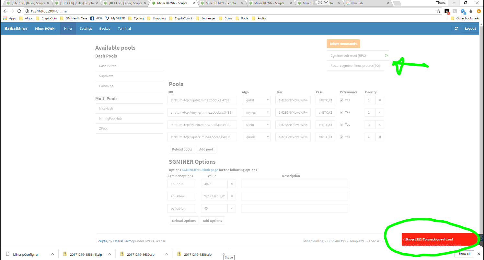The width and height of the screenshot is (484, 260).
Task: Select ZPool multi pool
Action: [x=129, y=129]
